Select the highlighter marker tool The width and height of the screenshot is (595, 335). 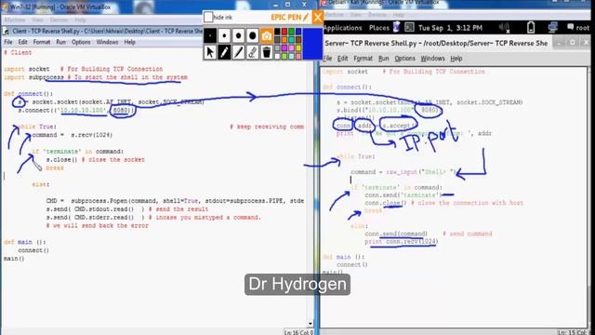[x=238, y=52]
